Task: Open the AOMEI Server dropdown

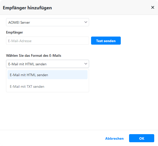Action: 47,22
